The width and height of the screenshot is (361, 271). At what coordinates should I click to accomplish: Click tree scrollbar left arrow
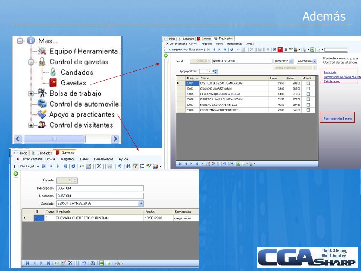pos(18,139)
